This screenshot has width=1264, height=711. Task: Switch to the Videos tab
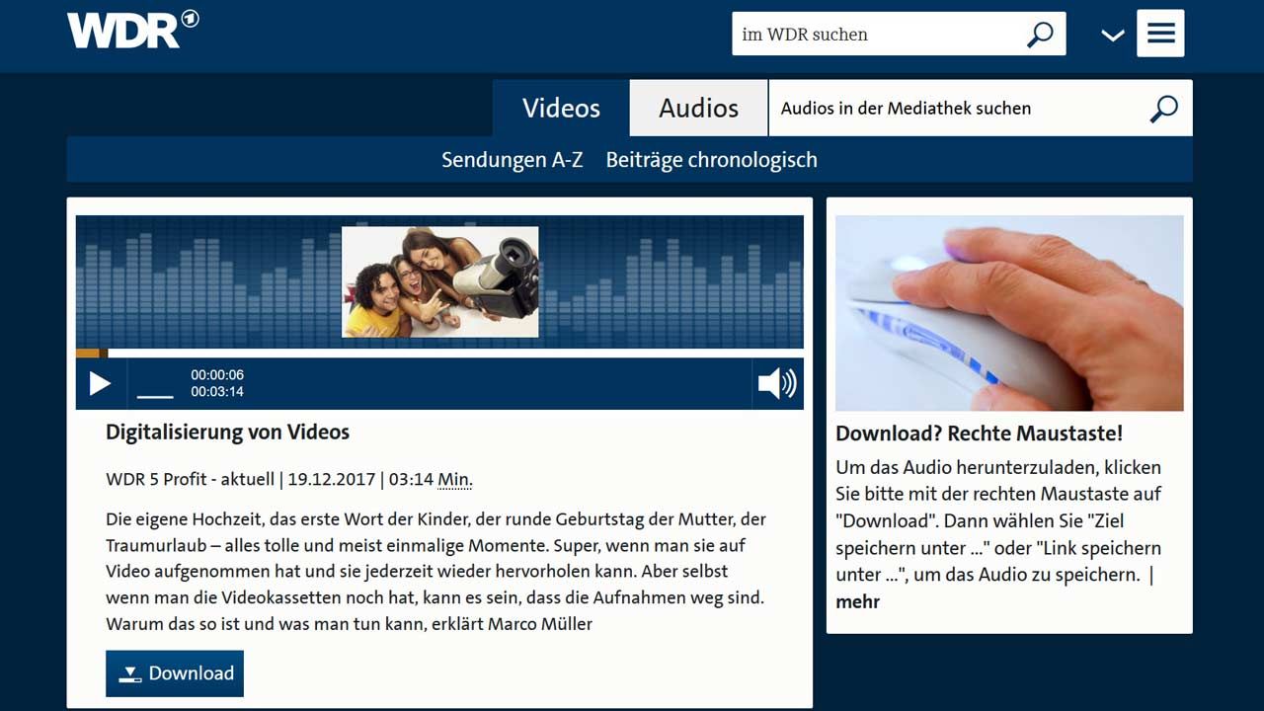[561, 109]
